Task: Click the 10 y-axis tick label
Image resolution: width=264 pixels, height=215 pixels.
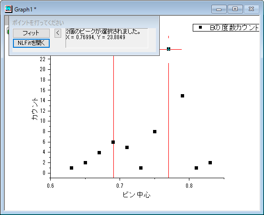Action: (43, 121)
